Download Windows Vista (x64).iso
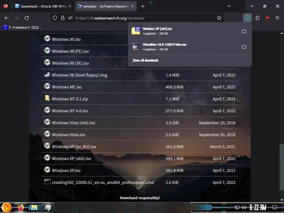 73,123
